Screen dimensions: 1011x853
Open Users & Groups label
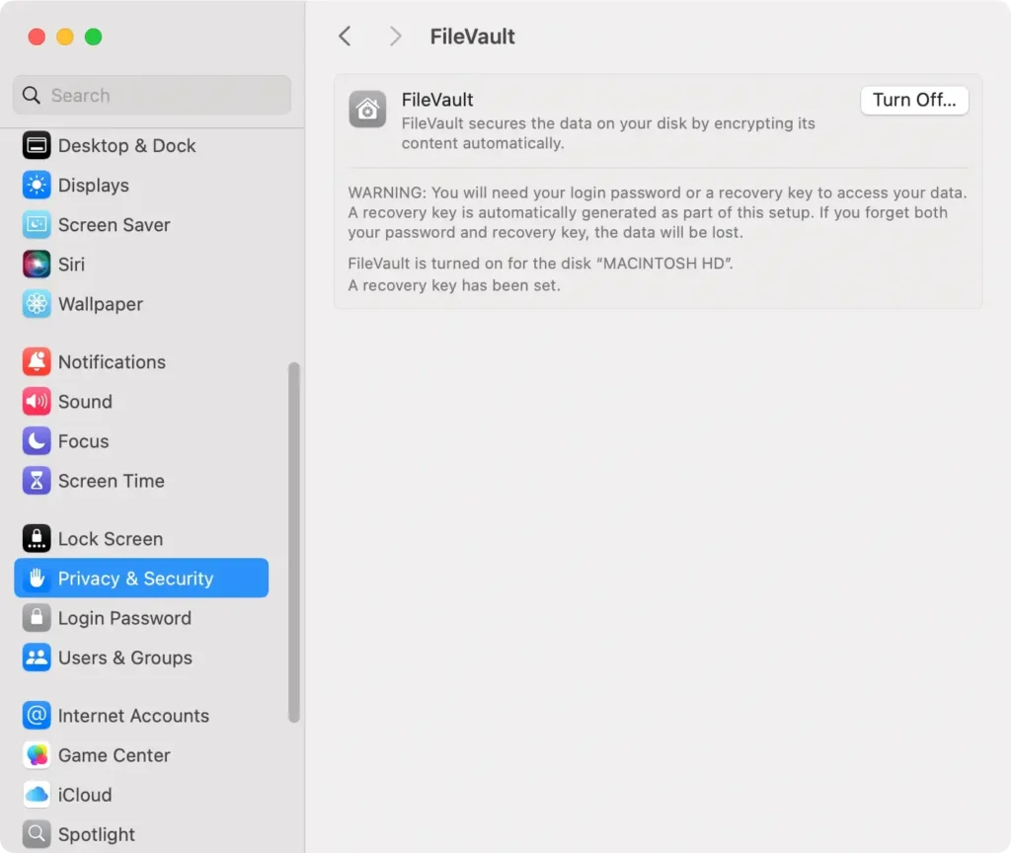(x=125, y=658)
